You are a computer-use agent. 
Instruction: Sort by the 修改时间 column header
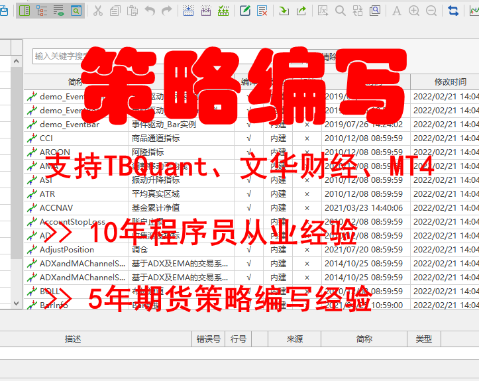pos(450,82)
